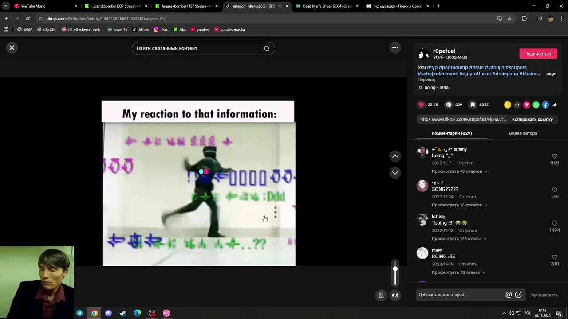
Task: Click 'Перевод' to translate description
Action: (x=426, y=80)
